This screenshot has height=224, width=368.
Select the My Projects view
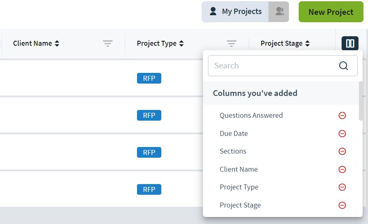tap(235, 12)
